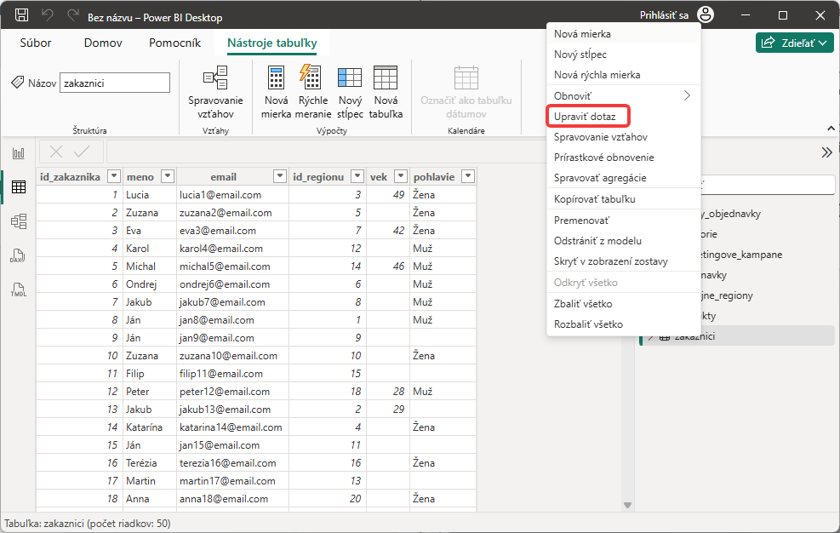Commit the formula with the checkmark icon

click(x=82, y=152)
